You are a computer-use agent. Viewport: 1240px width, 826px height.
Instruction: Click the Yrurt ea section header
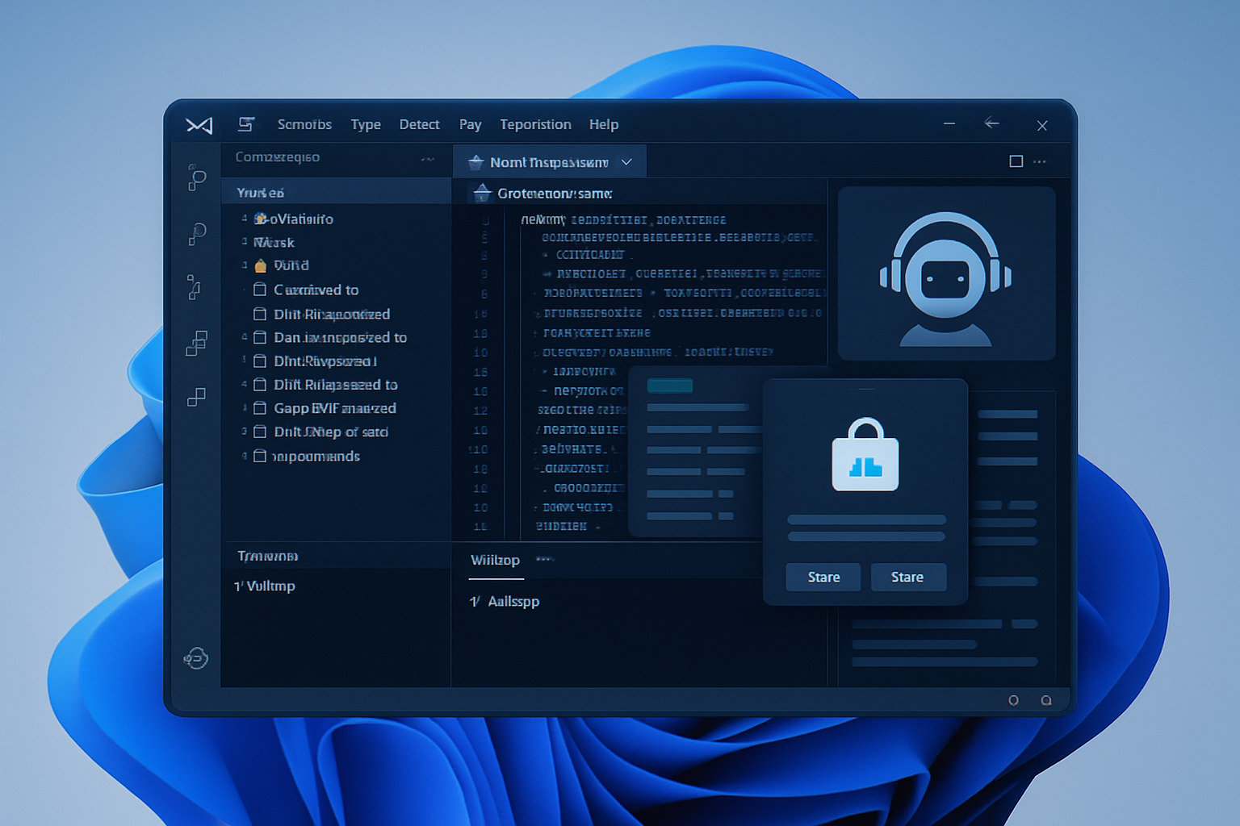coord(336,192)
